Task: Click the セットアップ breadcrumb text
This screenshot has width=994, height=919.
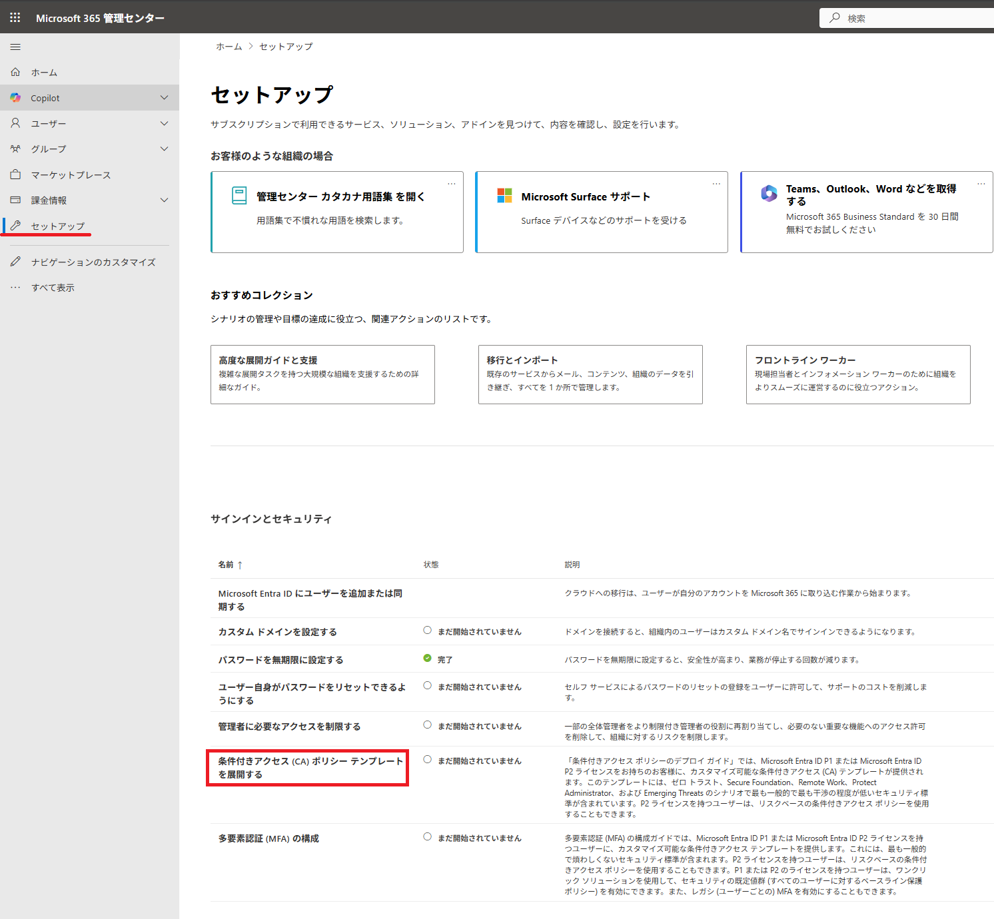Action: tap(286, 47)
